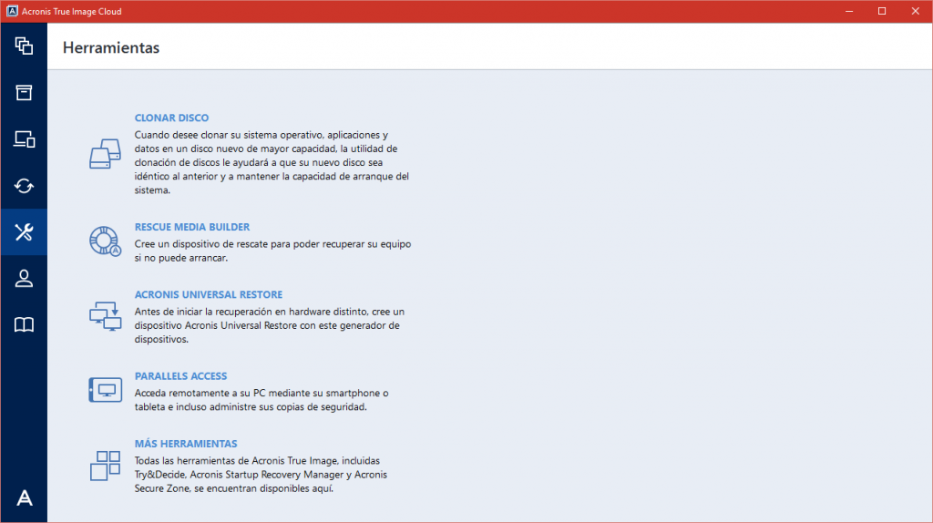Click the Acronis 'A' logo in sidebar
Viewport: 933px width, 523px height.
25,497
